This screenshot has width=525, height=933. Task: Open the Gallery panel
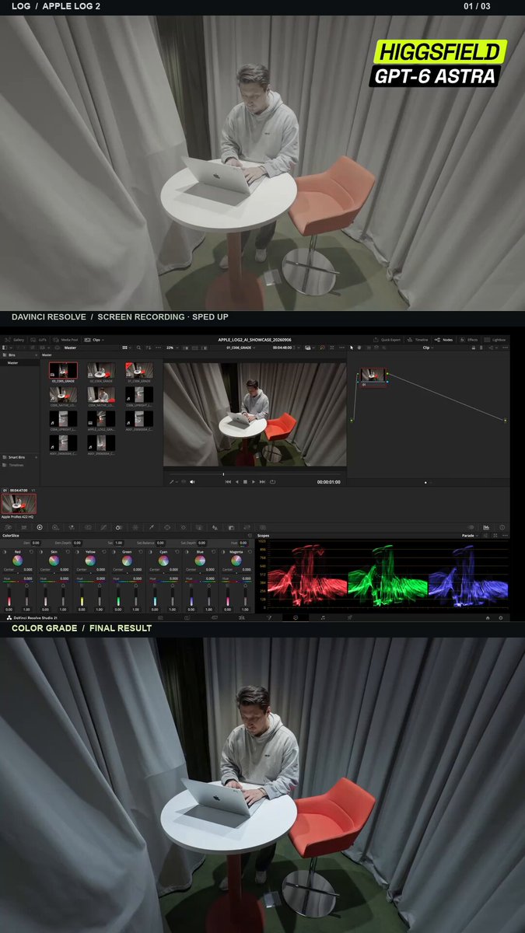pyautogui.click(x=15, y=340)
